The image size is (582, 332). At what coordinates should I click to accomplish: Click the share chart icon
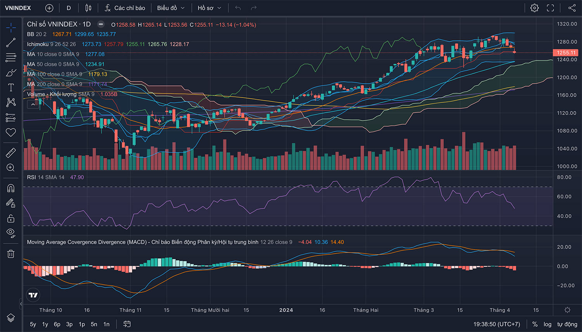[x=572, y=8]
